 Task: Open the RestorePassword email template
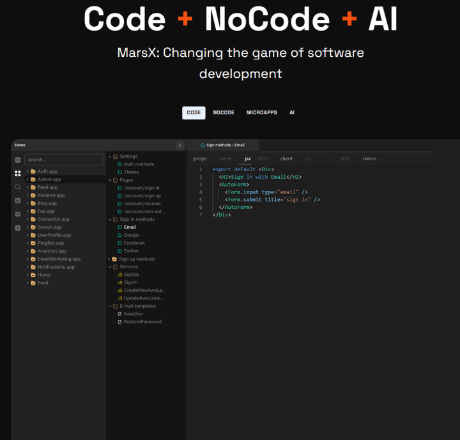142,322
